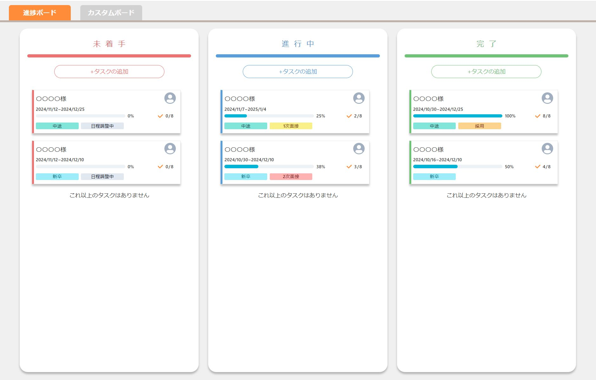Click avatar on 25% progress card
Viewport: 596px width, 380px height.
[x=359, y=98]
